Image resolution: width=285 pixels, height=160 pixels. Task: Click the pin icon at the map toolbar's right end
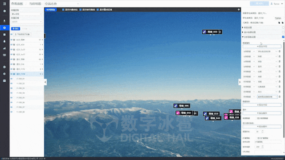[x=239, y=10]
